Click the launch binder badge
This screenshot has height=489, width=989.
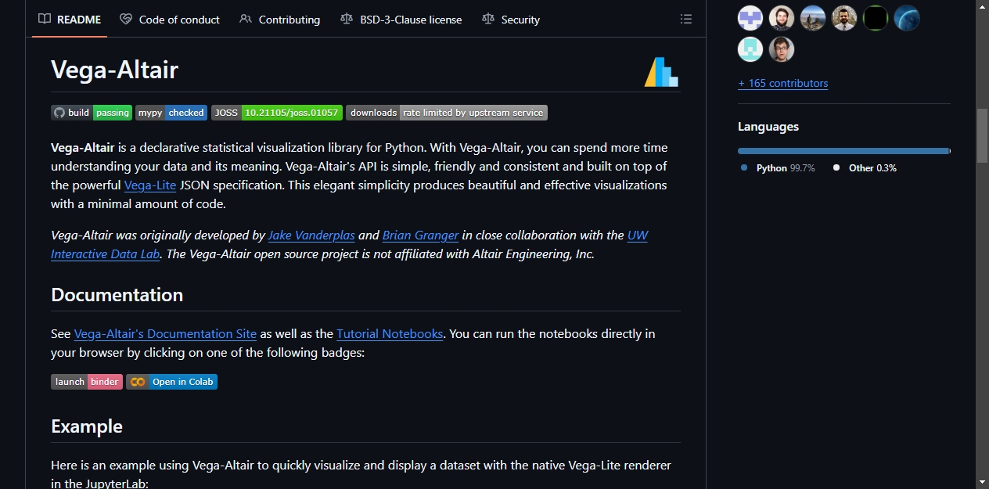tap(87, 382)
